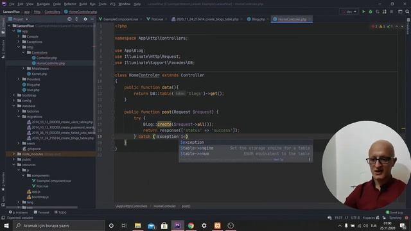This screenshot has height=231, width=411.
Task: Expand the node_modules folder
Action: pos(14,154)
